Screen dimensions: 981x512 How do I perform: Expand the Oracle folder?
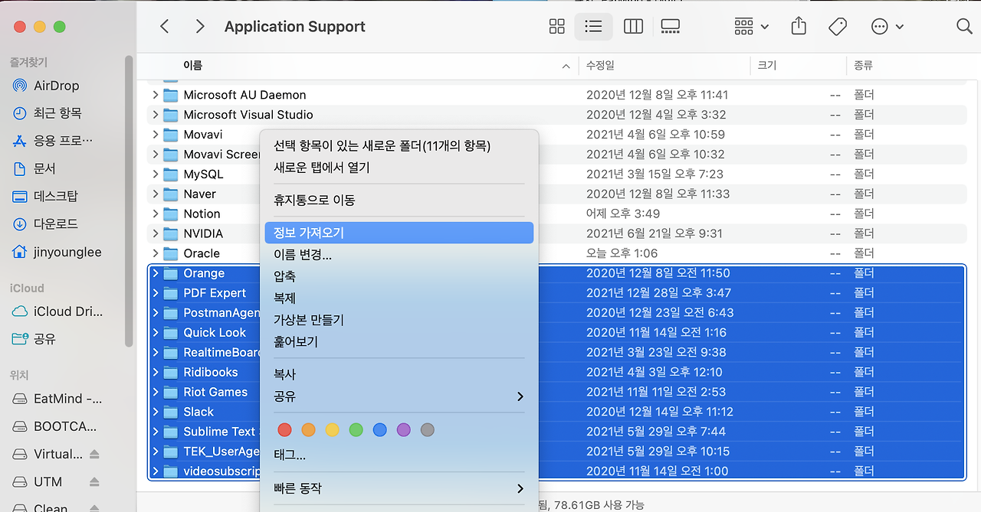tap(156, 253)
